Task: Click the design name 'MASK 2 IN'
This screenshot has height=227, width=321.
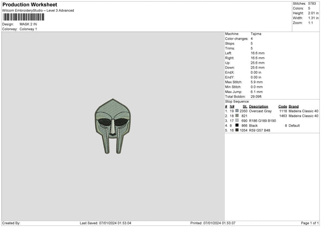Action: coord(28,24)
